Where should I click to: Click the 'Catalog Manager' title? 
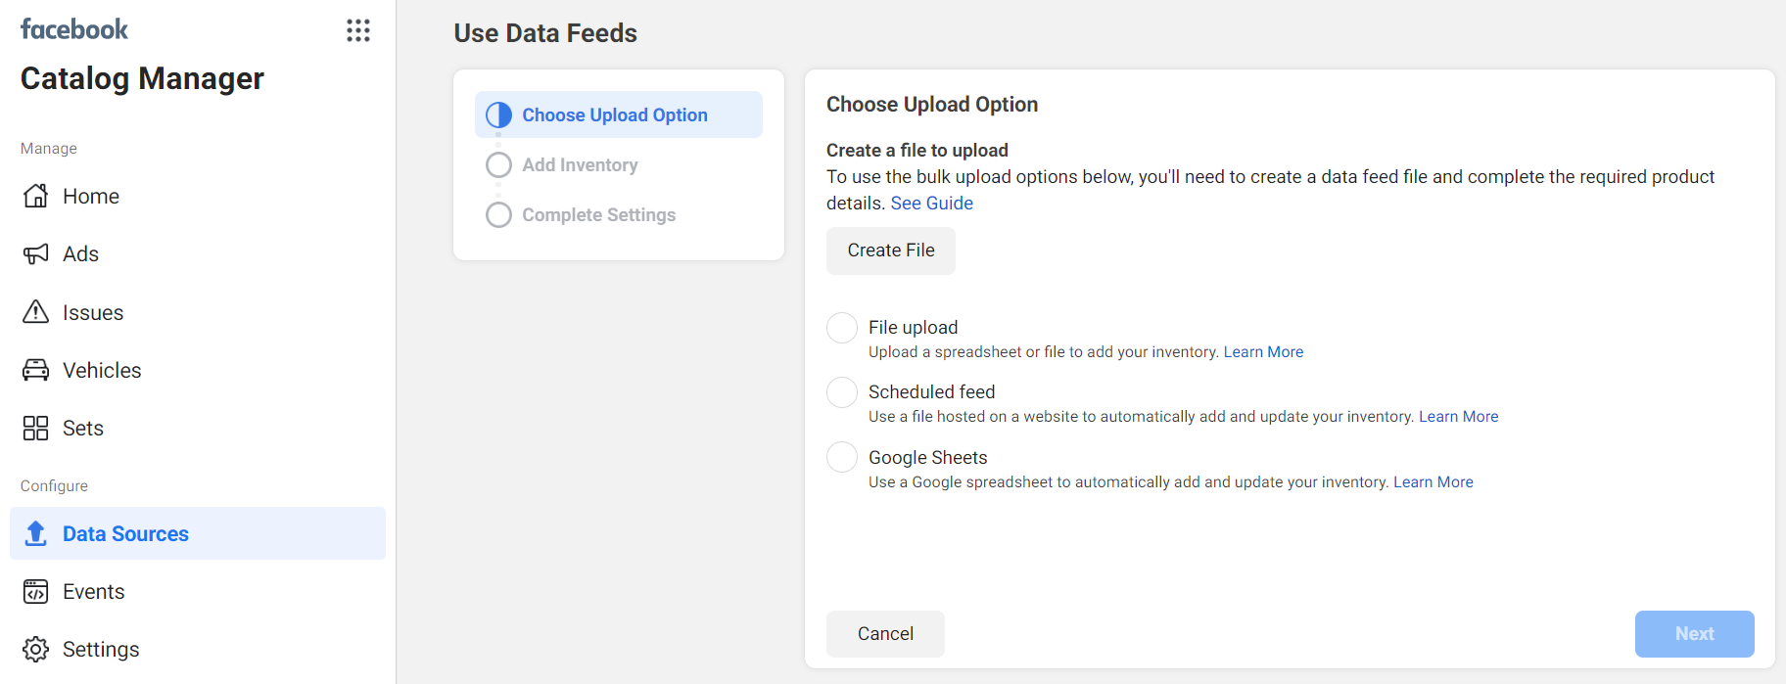(x=142, y=78)
